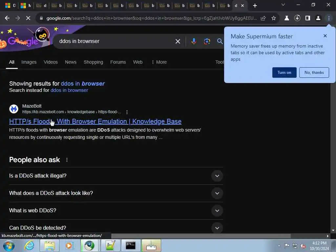Expand 'Is a DDoS attack illegal?'
This screenshot has width=336, height=252.
pos(116,176)
